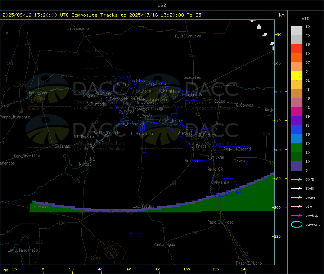This screenshot has height=274, width=324.
Task: Click the Paso_Barroso map label
Action: (x=220, y=222)
